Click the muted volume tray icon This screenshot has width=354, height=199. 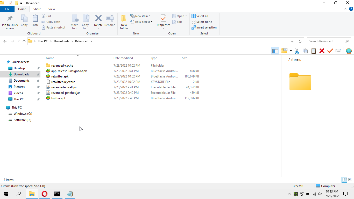pyautogui.click(x=320, y=194)
